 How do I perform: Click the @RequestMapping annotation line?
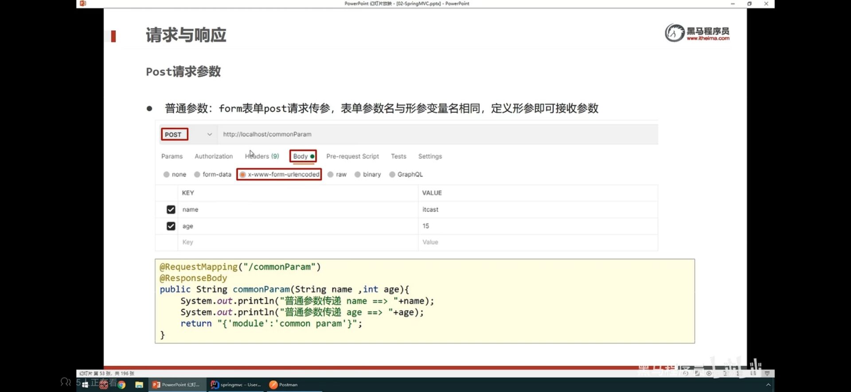pos(240,267)
